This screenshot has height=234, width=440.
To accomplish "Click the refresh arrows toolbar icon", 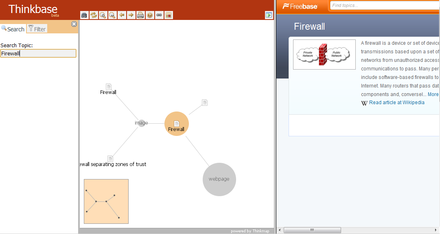I will [94, 15].
